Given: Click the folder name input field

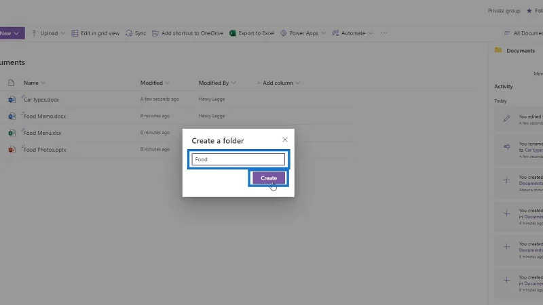Looking at the screenshot, I should (x=238, y=159).
